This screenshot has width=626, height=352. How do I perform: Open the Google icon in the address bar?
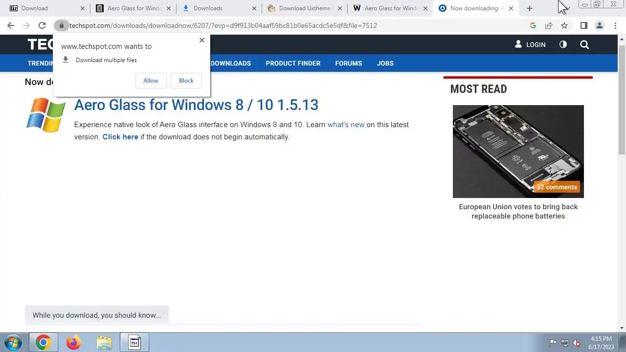(x=533, y=25)
